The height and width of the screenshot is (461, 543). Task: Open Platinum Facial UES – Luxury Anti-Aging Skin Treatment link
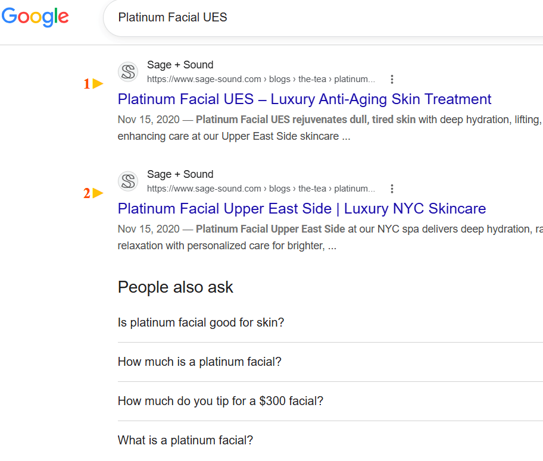click(x=304, y=99)
